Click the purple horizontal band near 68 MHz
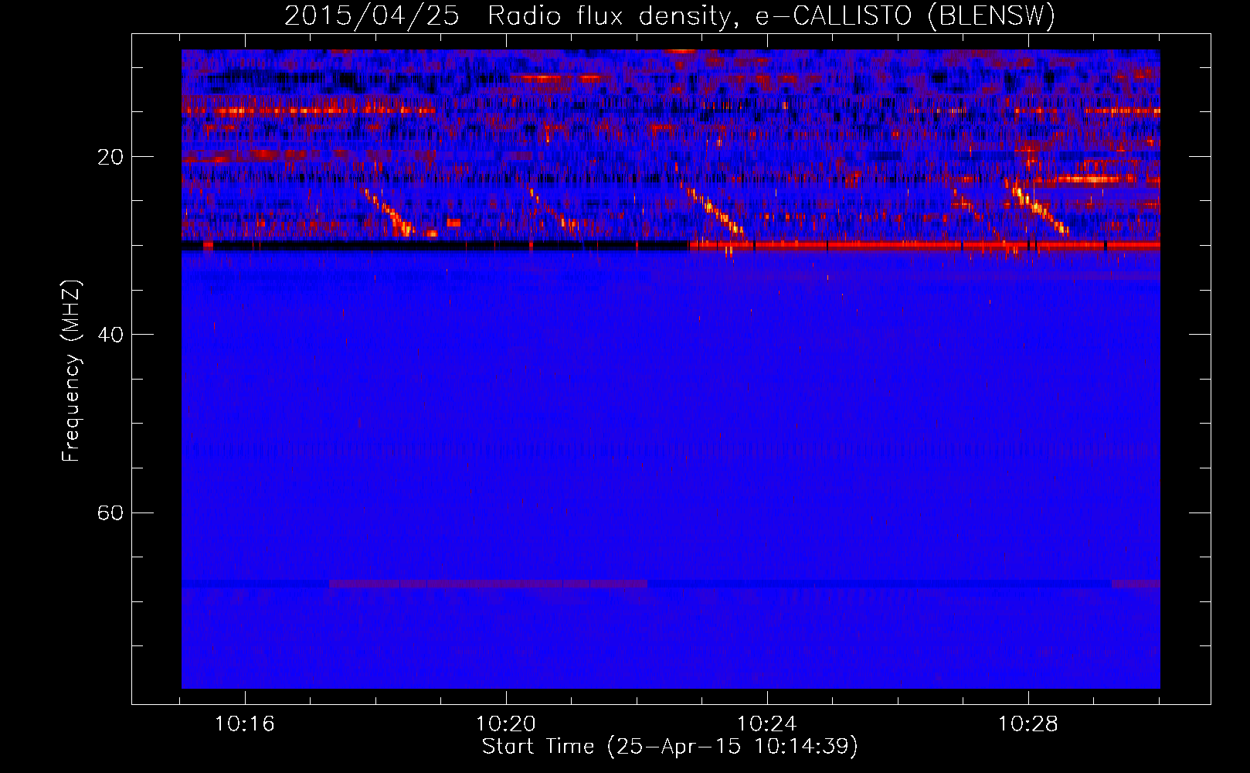This screenshot has width=1250, height=773. coord(488,584)
